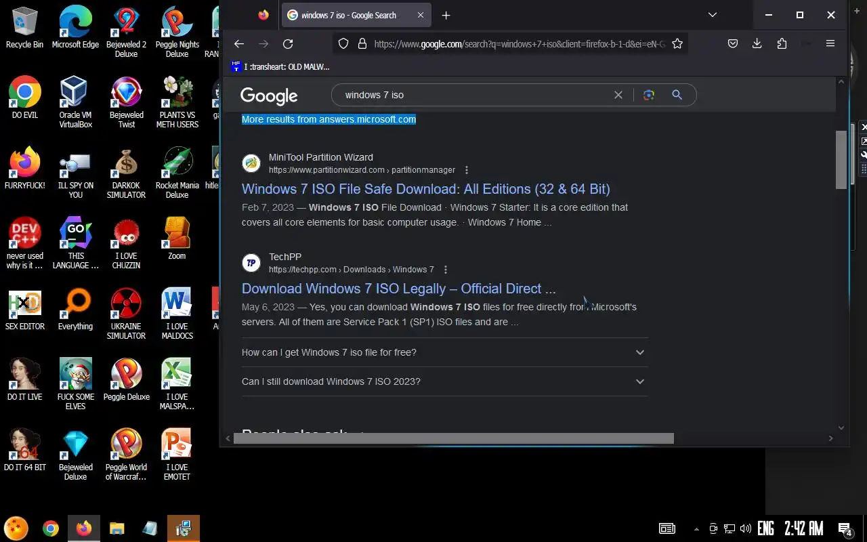
Task: Select the DO IT LIVE desktop icon
Action: click(x=24, y=379)
